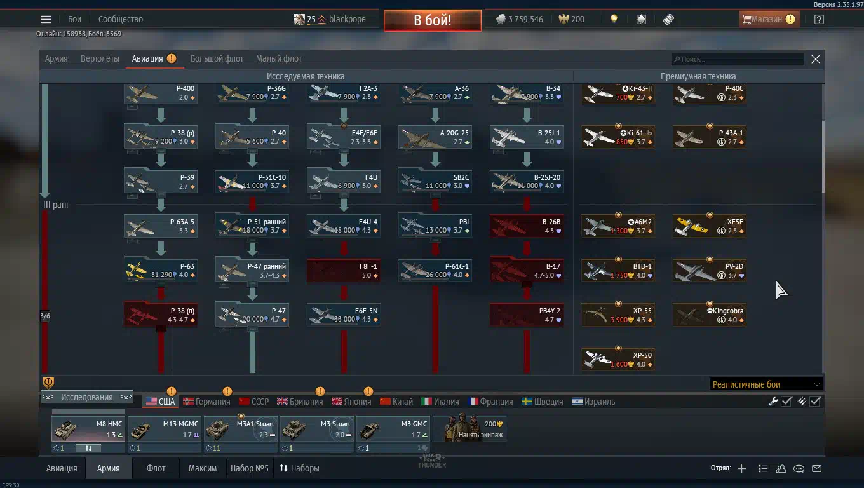The width and height of the screenshot is (864, 488).
Task: Open help question mark icon
Action: click(819, 19)
